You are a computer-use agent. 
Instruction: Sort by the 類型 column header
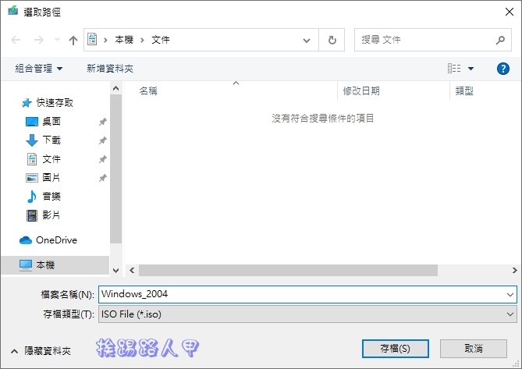point(464,90)
